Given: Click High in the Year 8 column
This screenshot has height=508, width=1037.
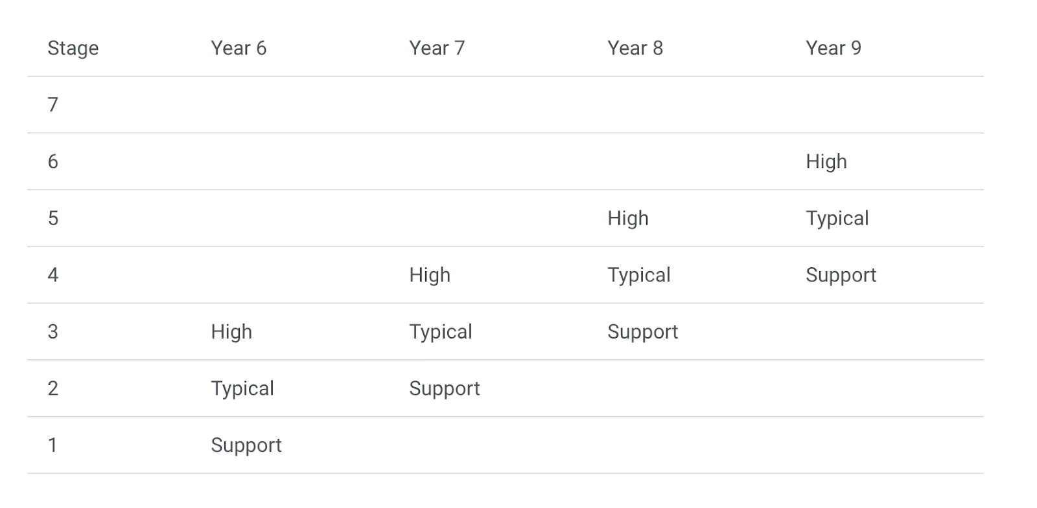Looking at the screenshot, I should click(628, 219).
